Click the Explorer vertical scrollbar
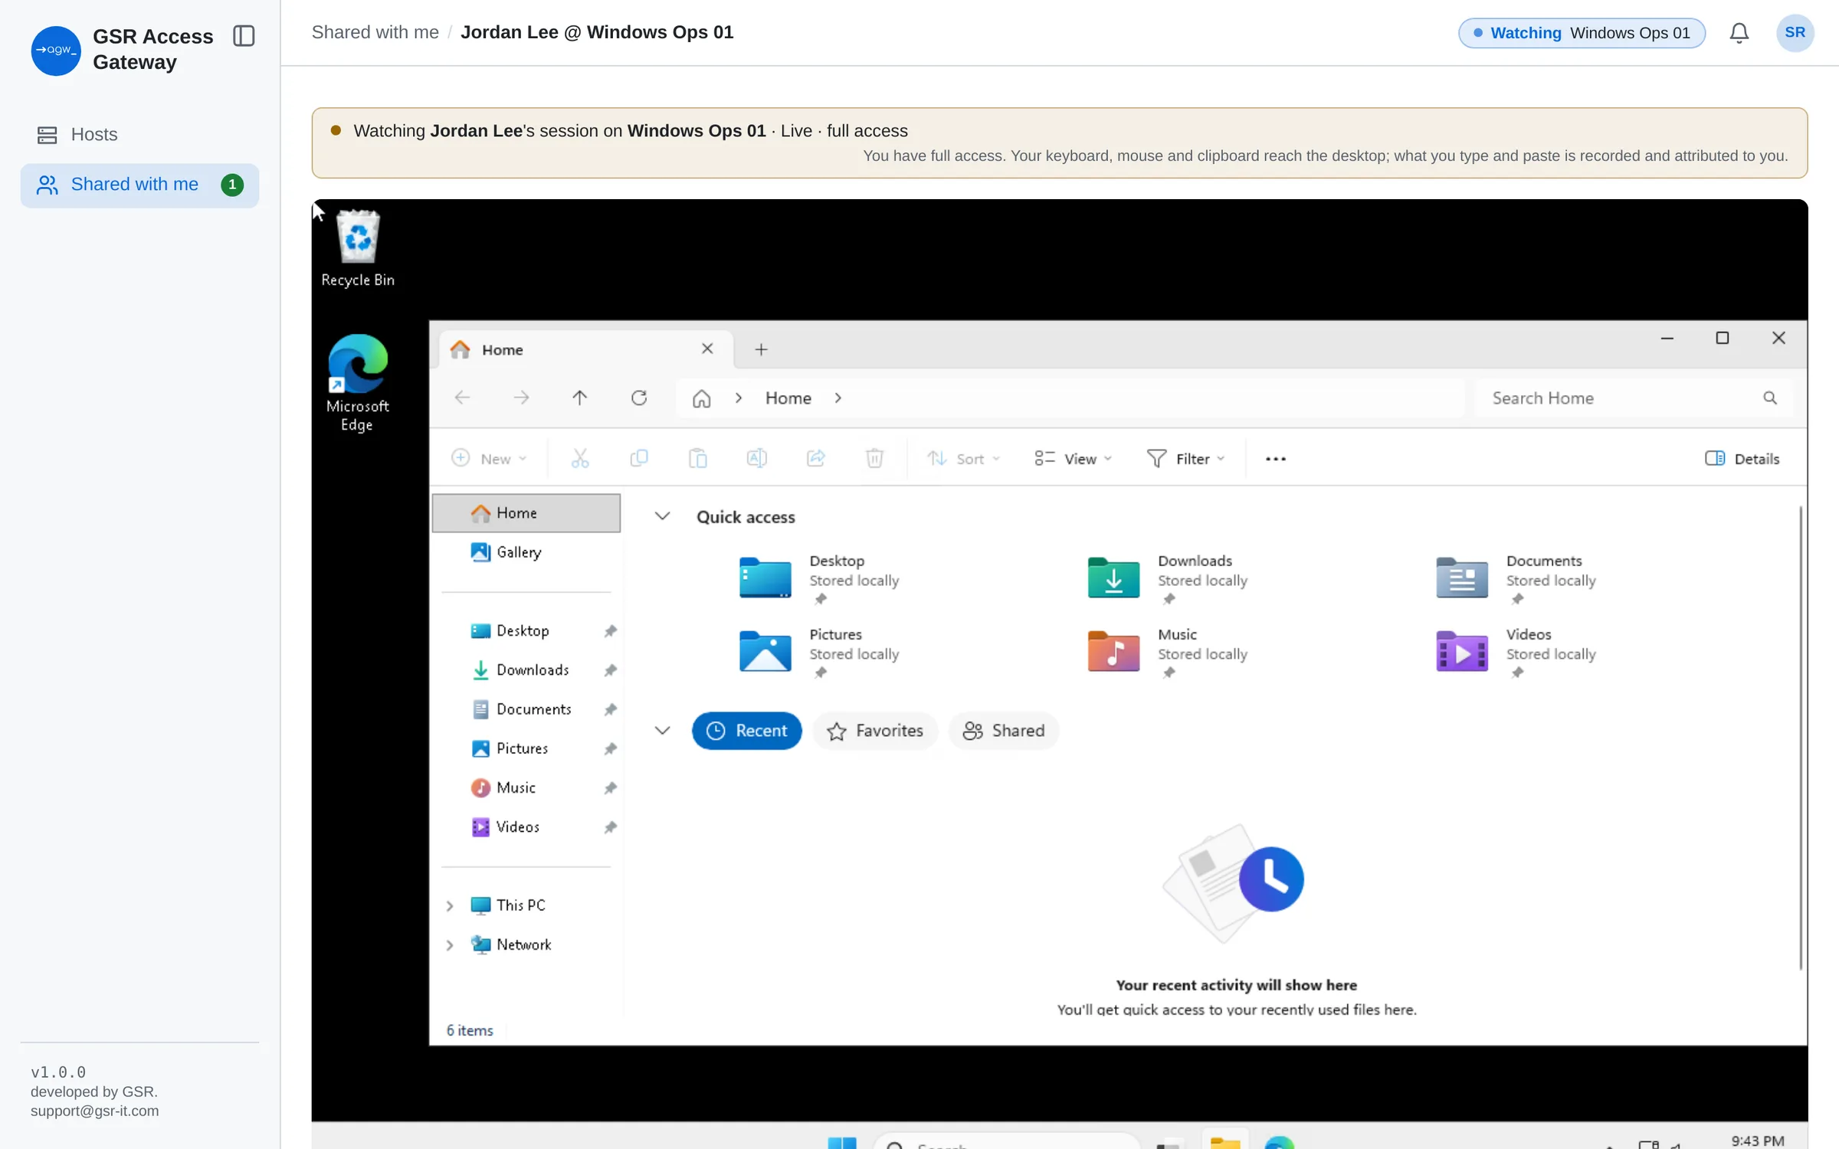The image size is (1839, 1149). point(1800,737)
